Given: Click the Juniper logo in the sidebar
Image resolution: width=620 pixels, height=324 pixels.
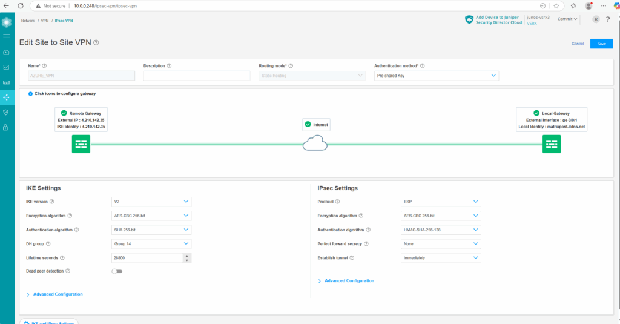Looking at the screenshot, I should tap(6, 22).
